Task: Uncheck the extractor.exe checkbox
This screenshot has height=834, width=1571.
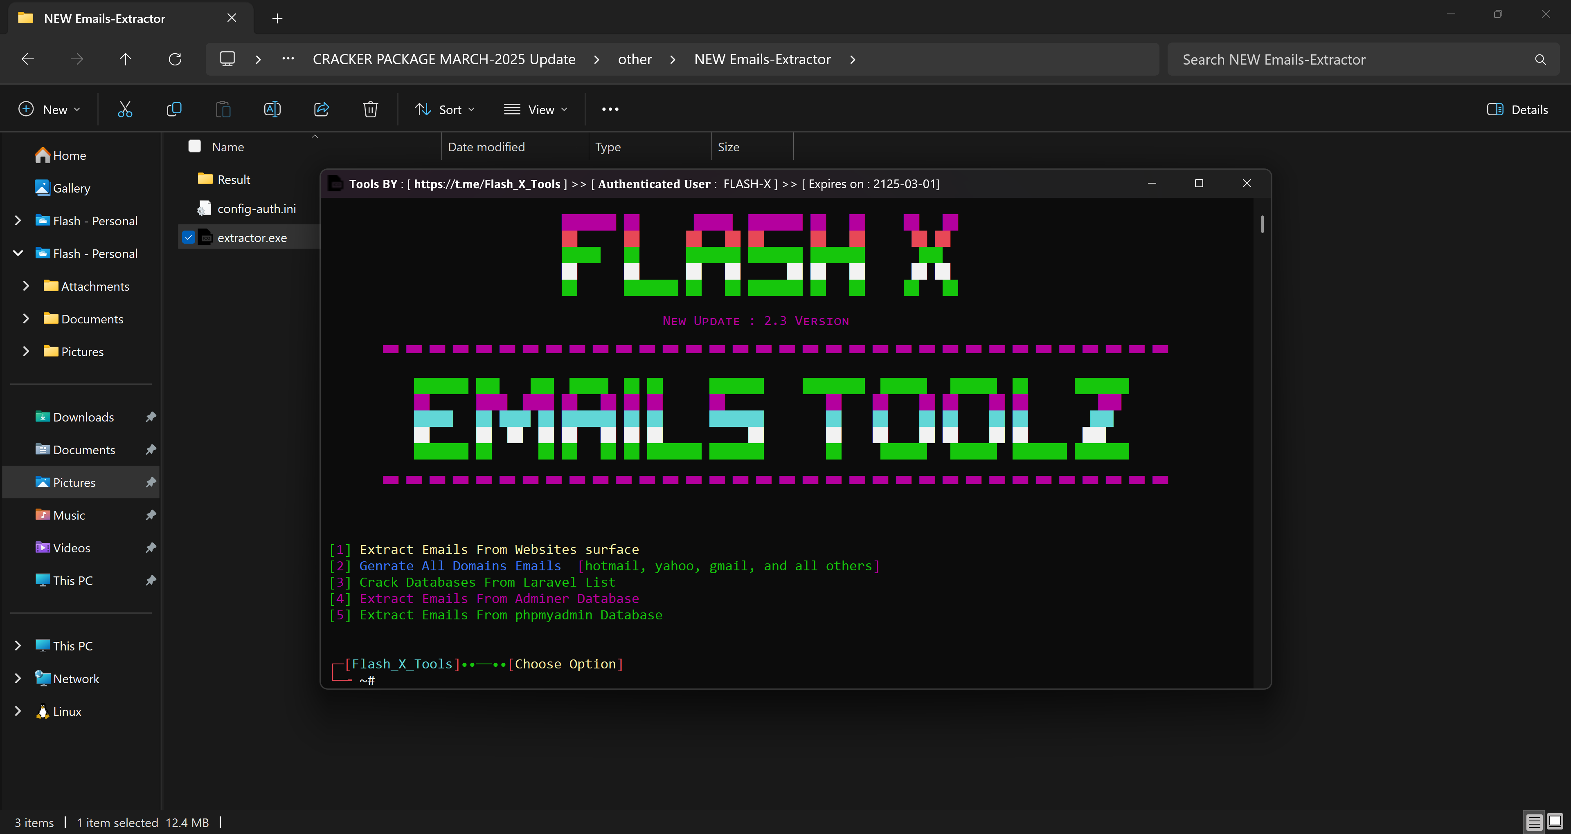Action: (189, 237)
